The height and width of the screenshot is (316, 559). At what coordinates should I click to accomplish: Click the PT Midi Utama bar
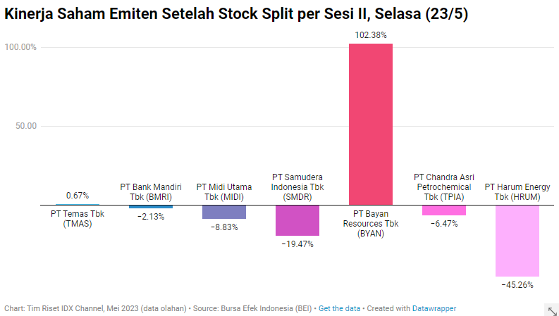[x=223, y=212]
